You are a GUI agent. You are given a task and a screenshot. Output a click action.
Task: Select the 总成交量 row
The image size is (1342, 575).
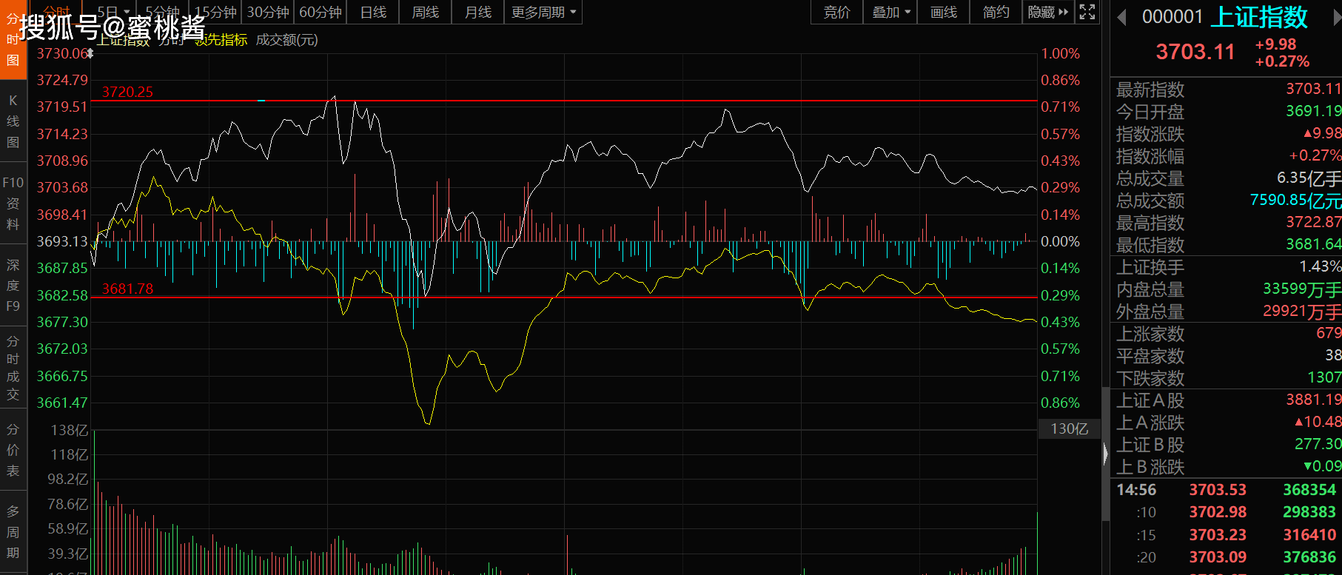coord(1227,178)
